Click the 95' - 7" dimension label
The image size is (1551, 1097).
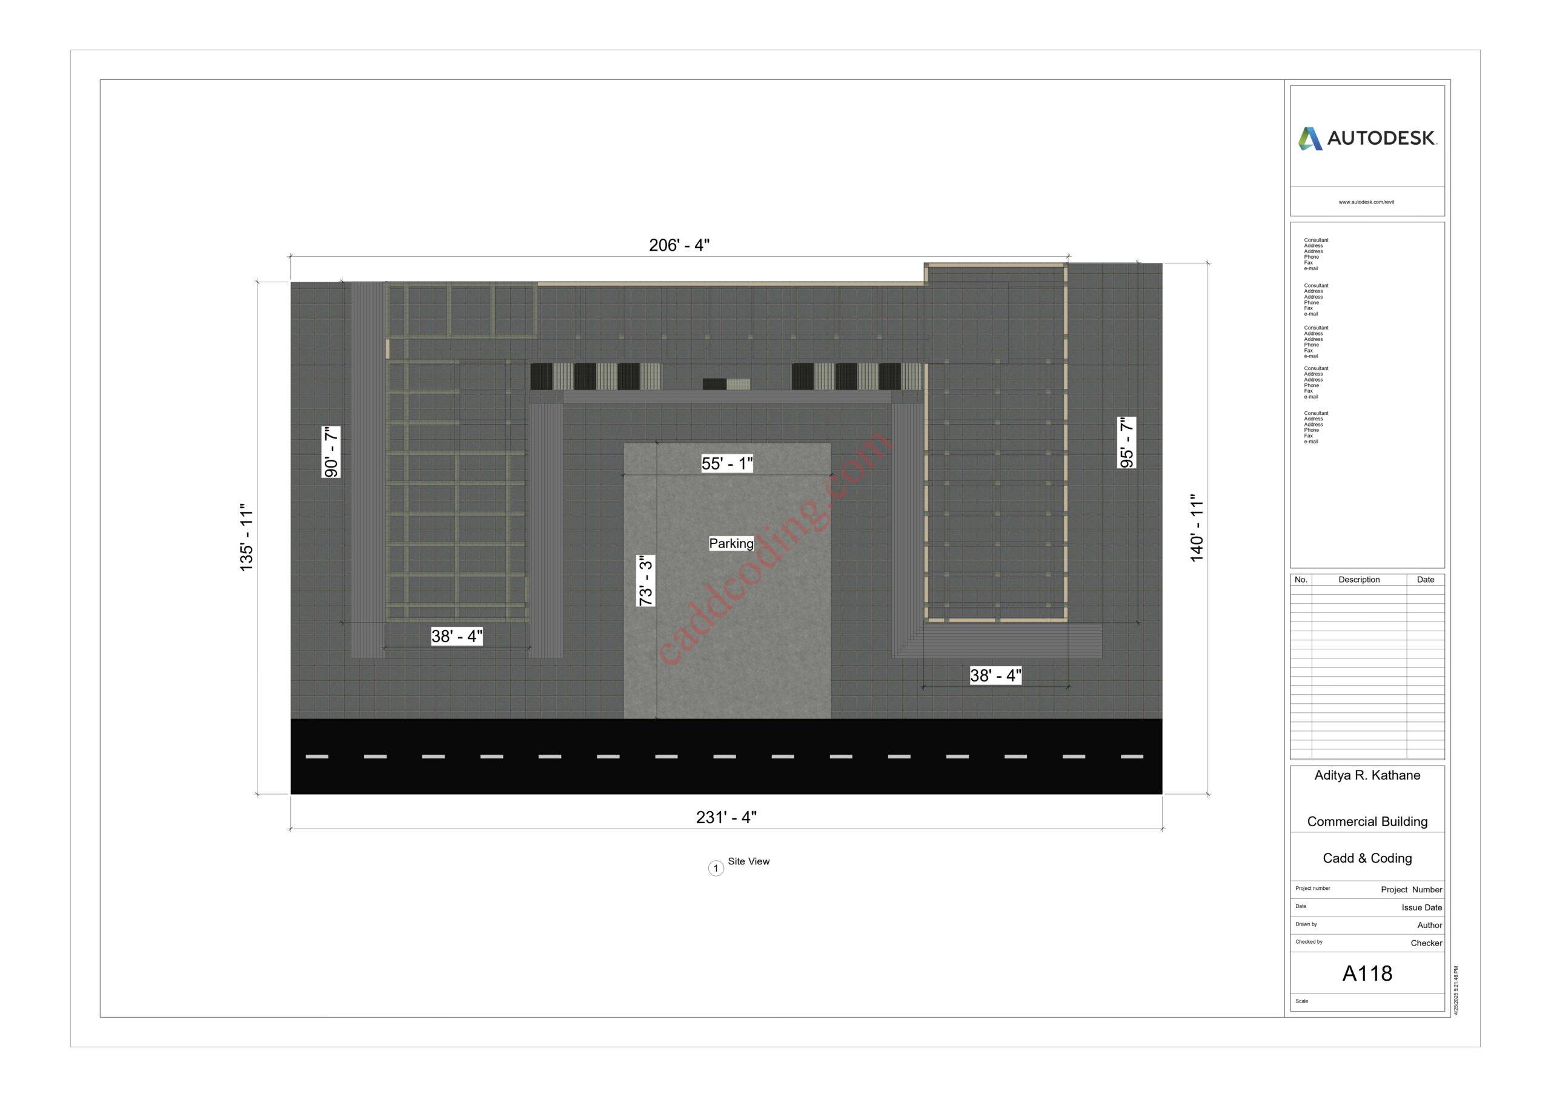click(1126, 442)
